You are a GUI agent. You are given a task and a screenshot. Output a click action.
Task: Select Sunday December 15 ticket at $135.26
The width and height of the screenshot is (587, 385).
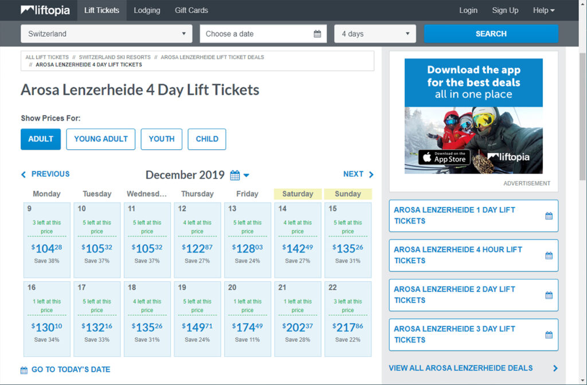coord(348,240)
